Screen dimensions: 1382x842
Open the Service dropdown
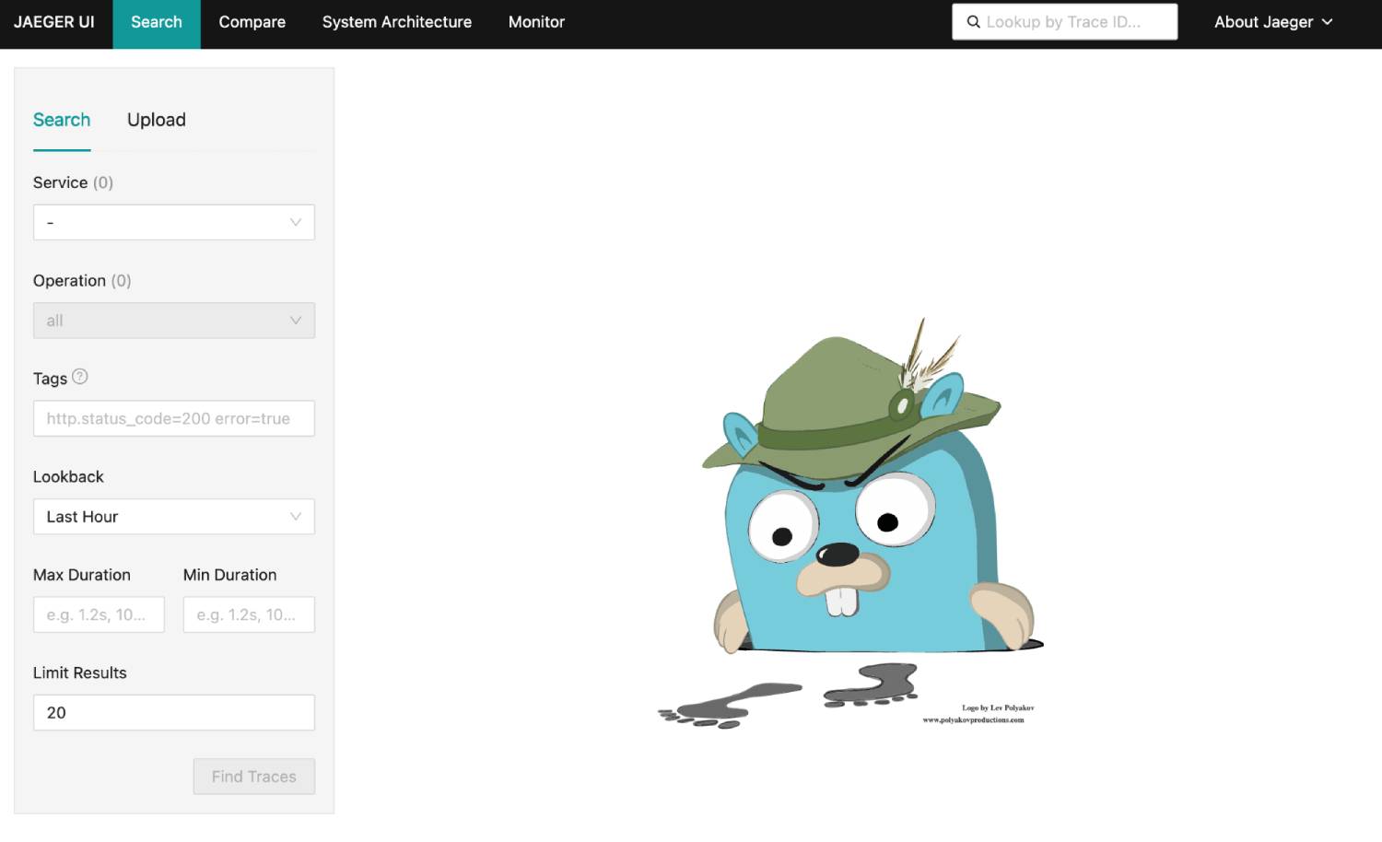coord(174,222)
